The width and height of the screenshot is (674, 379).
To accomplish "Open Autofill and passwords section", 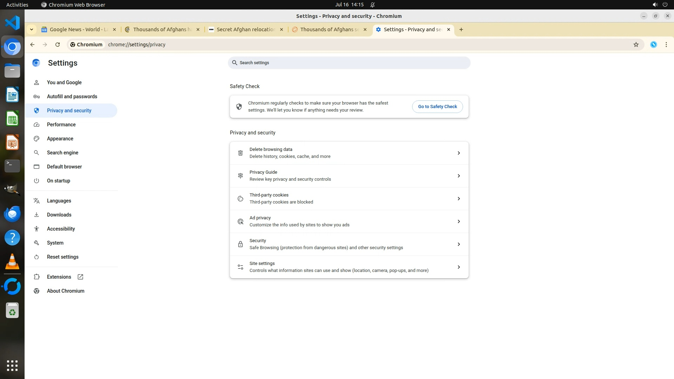I will coord(72,97).
